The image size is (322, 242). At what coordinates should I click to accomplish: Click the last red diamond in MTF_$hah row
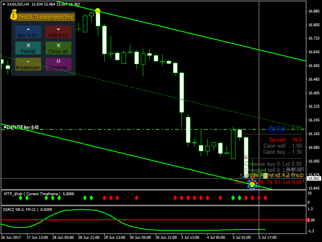[265, 198]
